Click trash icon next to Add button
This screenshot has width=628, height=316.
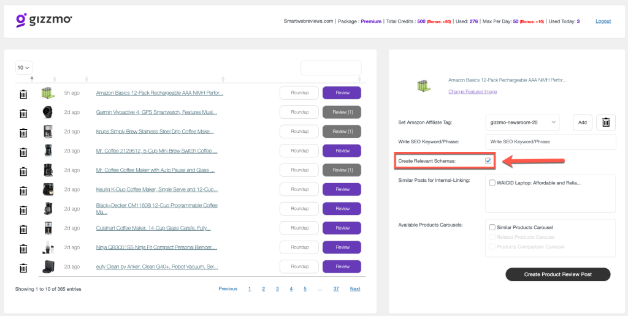coord(605,122)
